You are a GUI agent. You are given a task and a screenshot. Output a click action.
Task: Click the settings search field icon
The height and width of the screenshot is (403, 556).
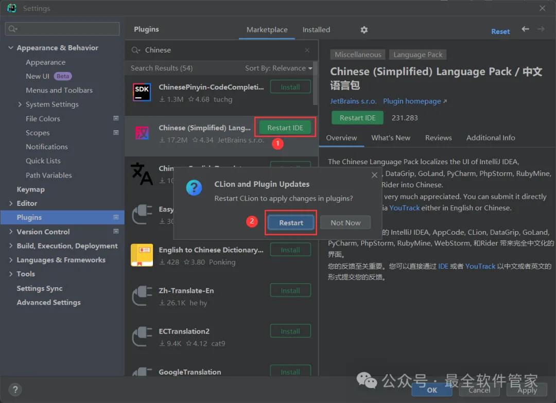(13, 29)
